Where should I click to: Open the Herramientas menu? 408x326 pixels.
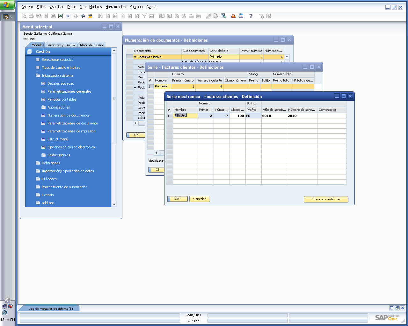point(115,7)
